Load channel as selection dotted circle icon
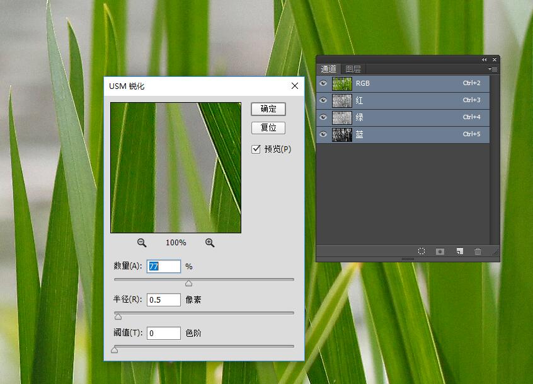Screen dimensions: 533x384 point(421,252)
